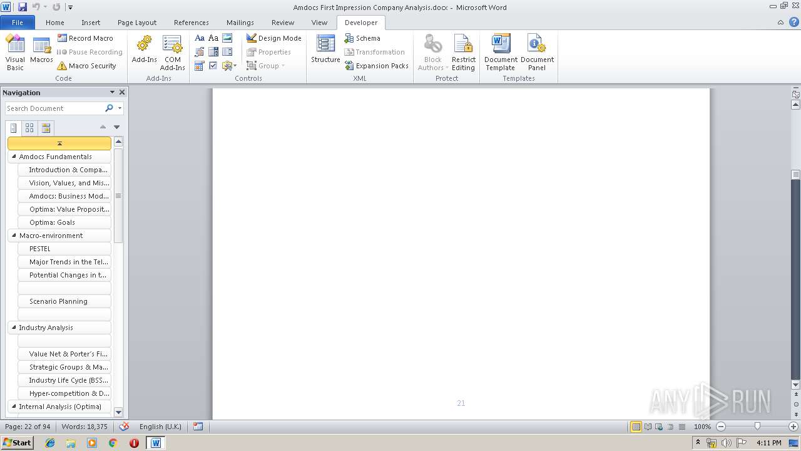Screen dimensions: 801x451
Task: Switch to the View tab
Action: [x=319, y=23]
